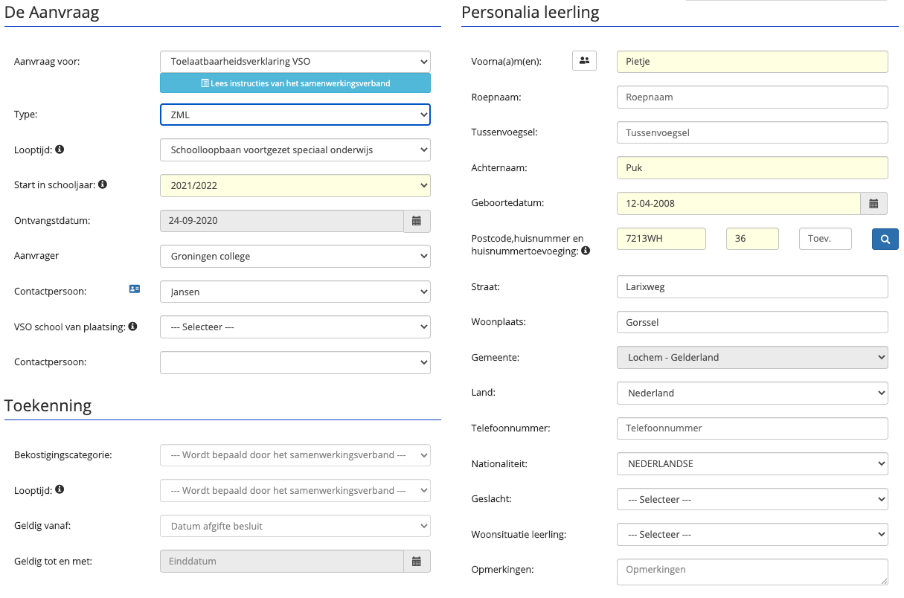Open the Ontvangstdatum calendar picker icon
The width and height of the screenshot is (904, 598).
(x=417, y=221)
